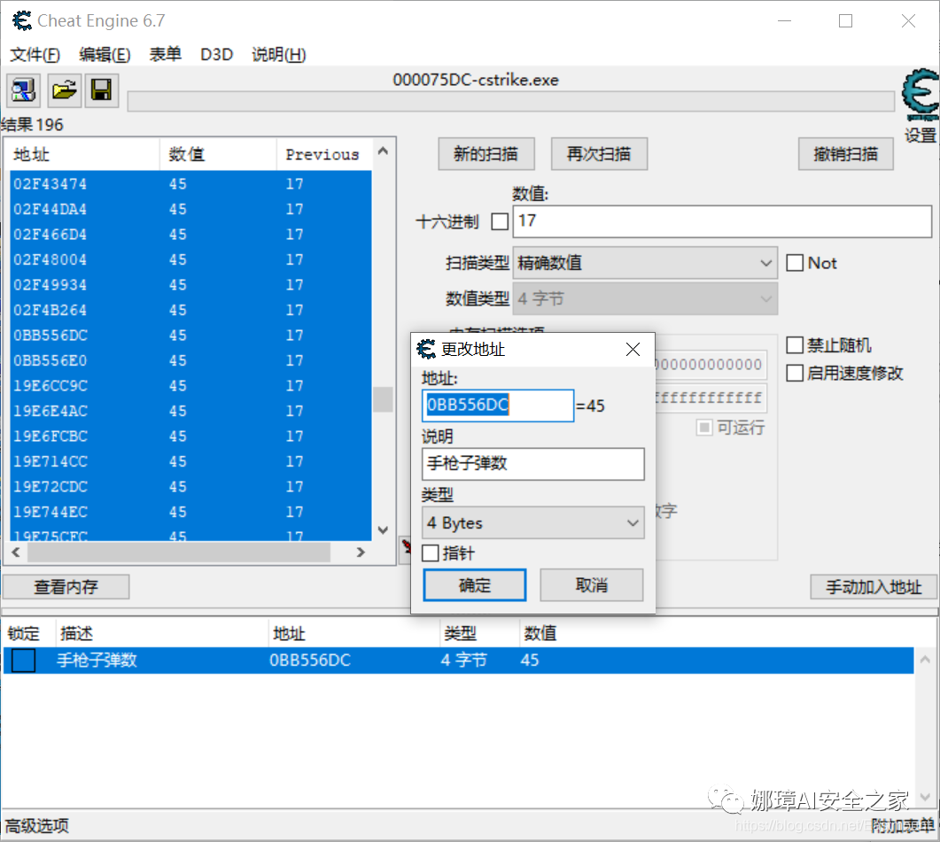Image resolution: width=940 pixels, height=842 pixels.
Task: Select result row 19E6CC9C
Action: point(190,385)
